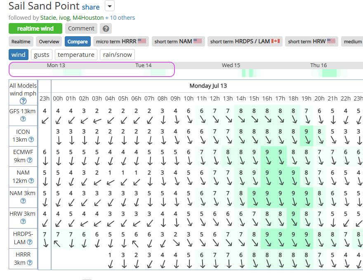Image resolution: width=363 pixels, height=280 pixels.
Task: Click the NAM 12km info question icon
Action: [x=31, y=180]
